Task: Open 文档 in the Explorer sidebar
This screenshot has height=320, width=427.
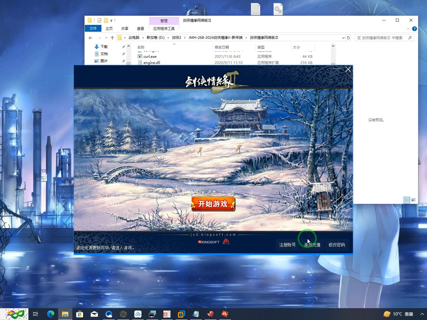Action: pos(101,54)
